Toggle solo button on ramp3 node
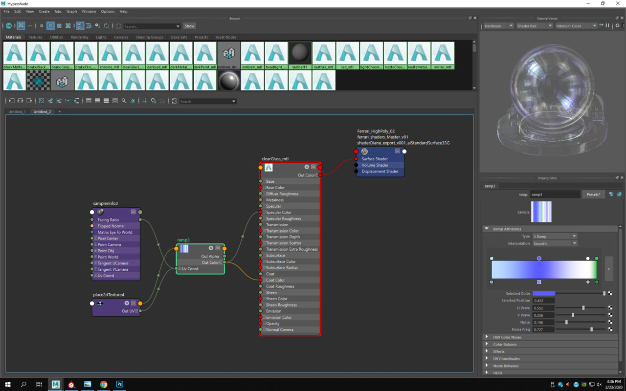The width and height of the screenshot is (626, 391). click(x=211, y=248)
